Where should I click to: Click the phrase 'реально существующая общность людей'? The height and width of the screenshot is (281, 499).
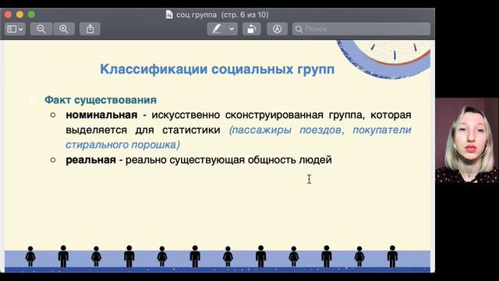228,159
